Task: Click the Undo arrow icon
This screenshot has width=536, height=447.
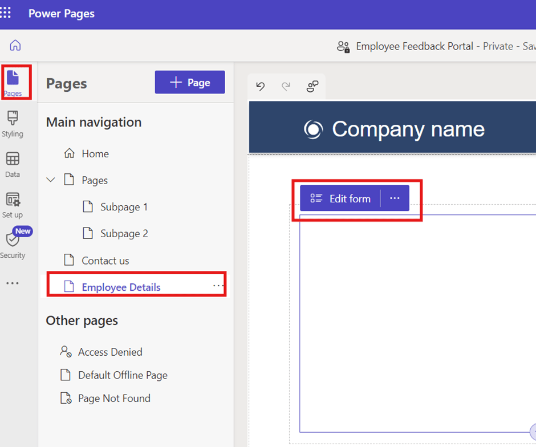Action: pyautogui.click(x=261, y=86)
